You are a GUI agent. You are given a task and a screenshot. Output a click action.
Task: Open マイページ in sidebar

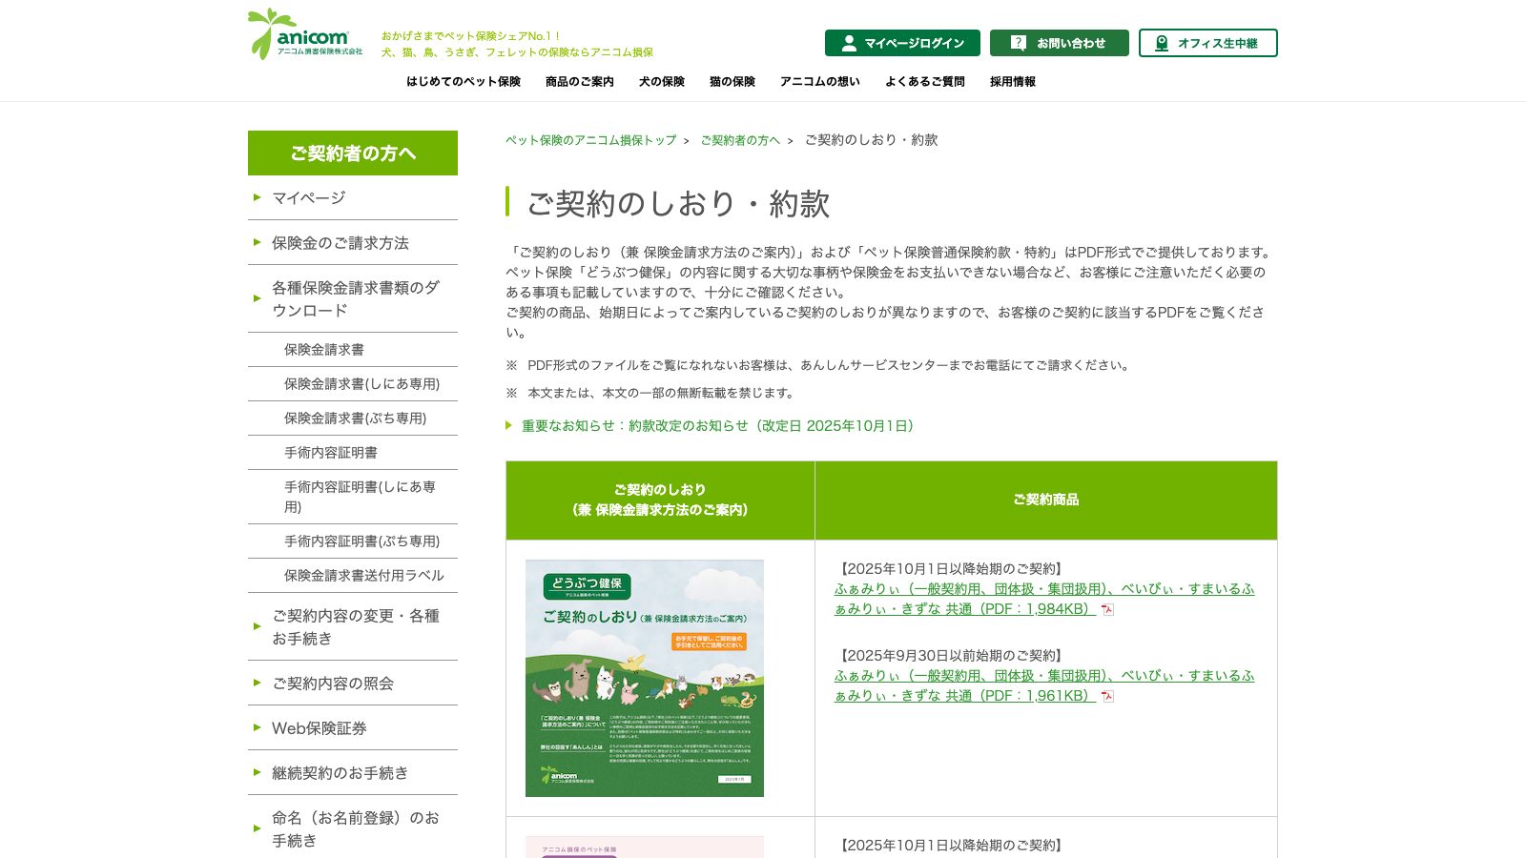pyautogui.click(x=353, y=197)
